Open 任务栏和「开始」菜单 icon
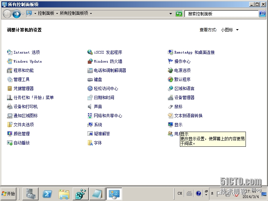 tap(10, 97)
